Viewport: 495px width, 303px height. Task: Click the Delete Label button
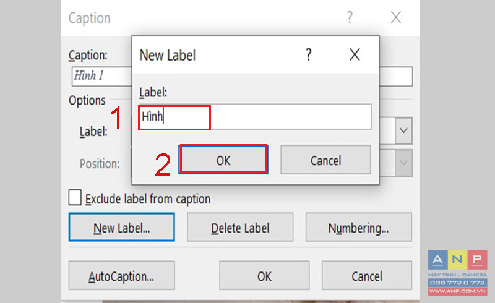tap(240, 228)
